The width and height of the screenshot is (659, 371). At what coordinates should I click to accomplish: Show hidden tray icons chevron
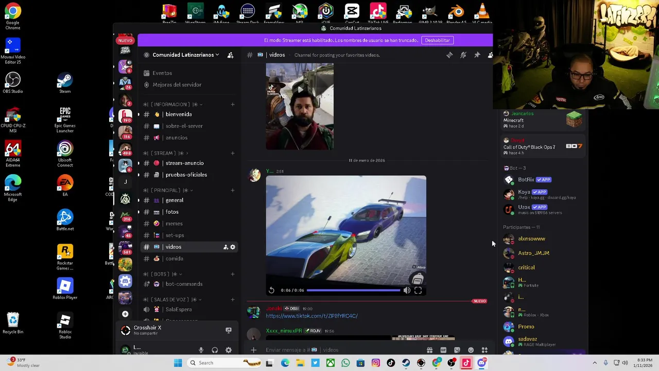point(595,363)
